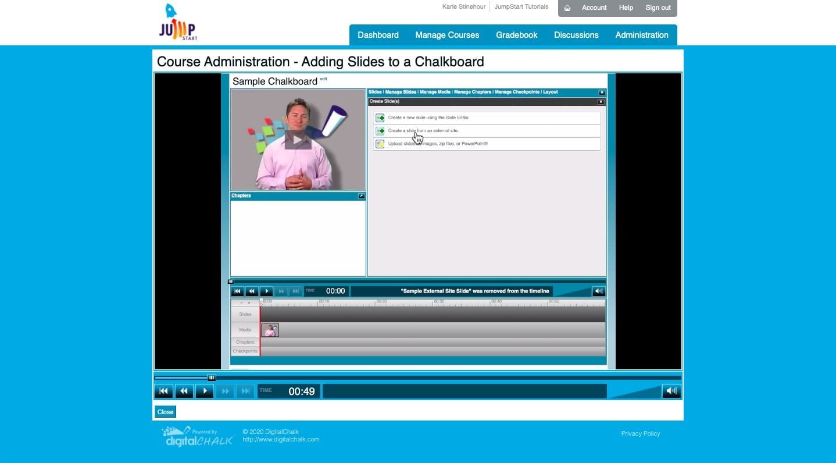
Task: Select Manage Checkpoints in the chalkboard menu
Action: click(517, 92)
